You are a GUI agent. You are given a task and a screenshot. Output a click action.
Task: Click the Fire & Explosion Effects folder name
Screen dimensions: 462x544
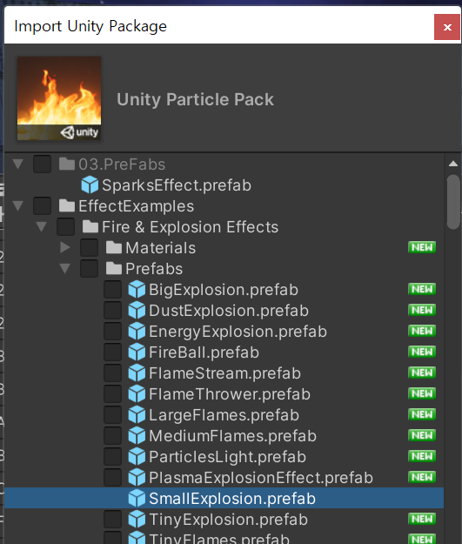[190, 226]
